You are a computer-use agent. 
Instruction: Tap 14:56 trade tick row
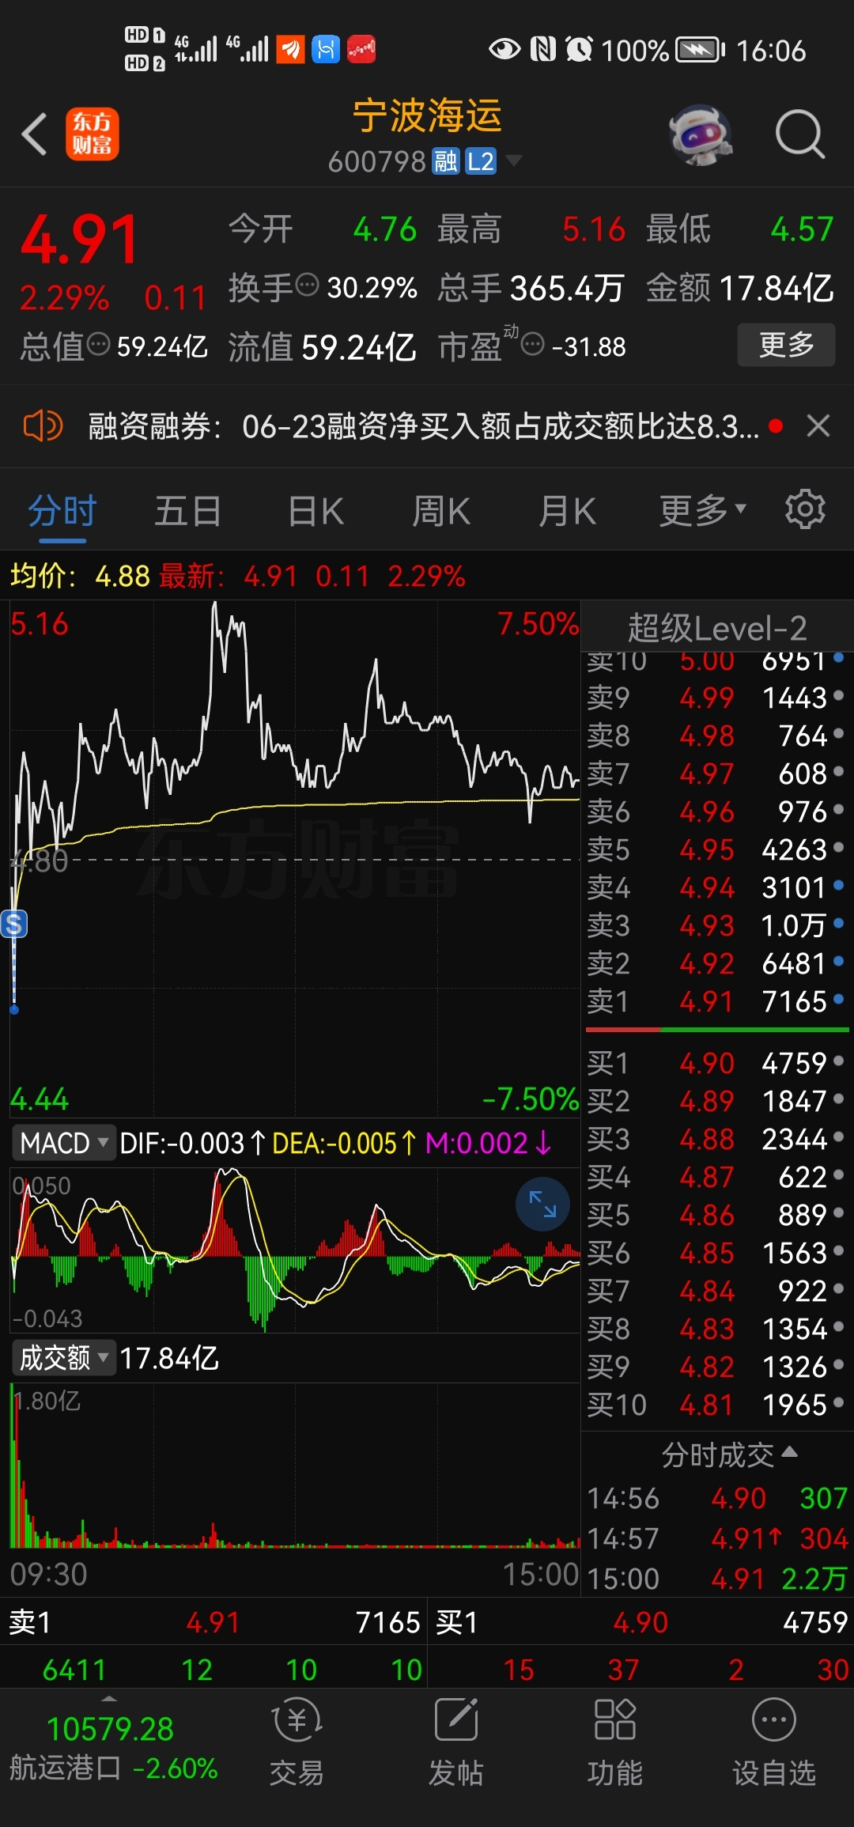coord(717,1498)
